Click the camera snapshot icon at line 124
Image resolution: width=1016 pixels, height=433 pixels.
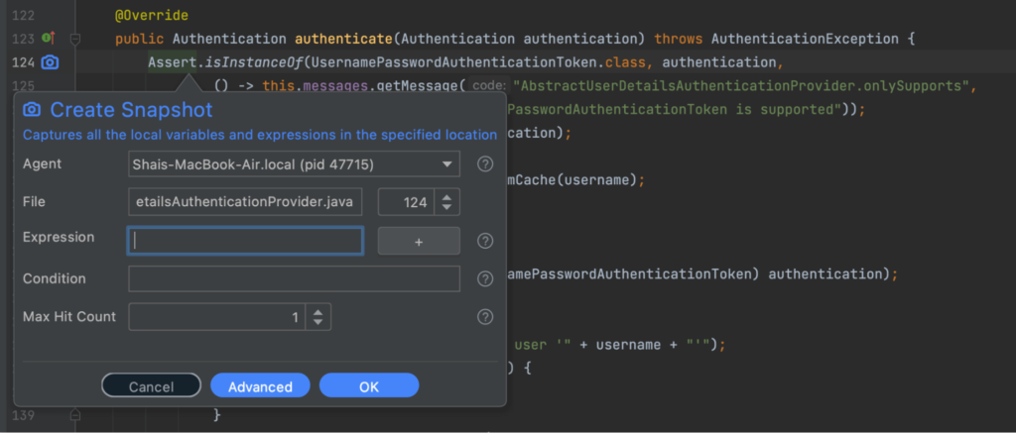(49, 62)
